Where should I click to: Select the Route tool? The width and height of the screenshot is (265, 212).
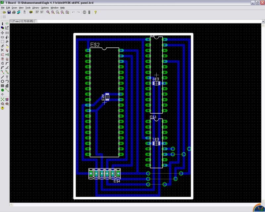2,72
